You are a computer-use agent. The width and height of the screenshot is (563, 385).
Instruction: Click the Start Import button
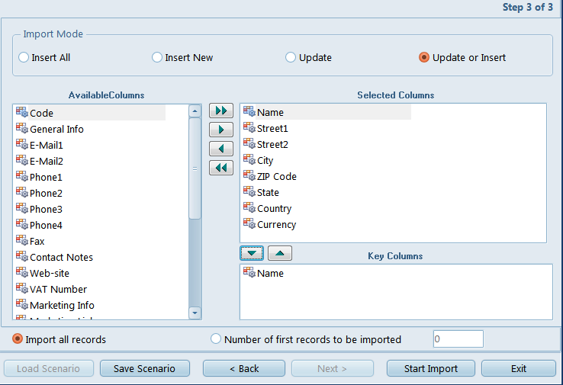coord(431,368)
